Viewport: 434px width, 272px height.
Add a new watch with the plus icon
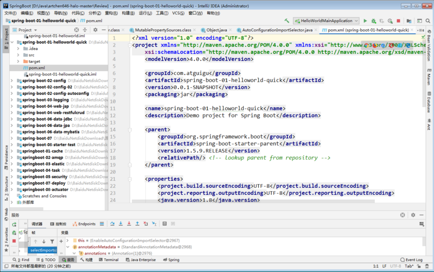point(61,241)
